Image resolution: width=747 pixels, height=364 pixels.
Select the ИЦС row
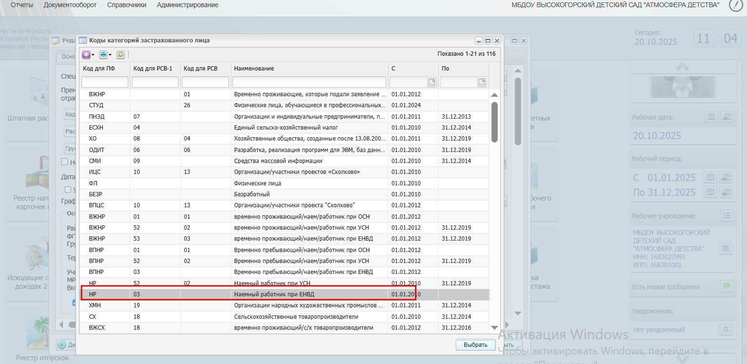click(285, 172)
